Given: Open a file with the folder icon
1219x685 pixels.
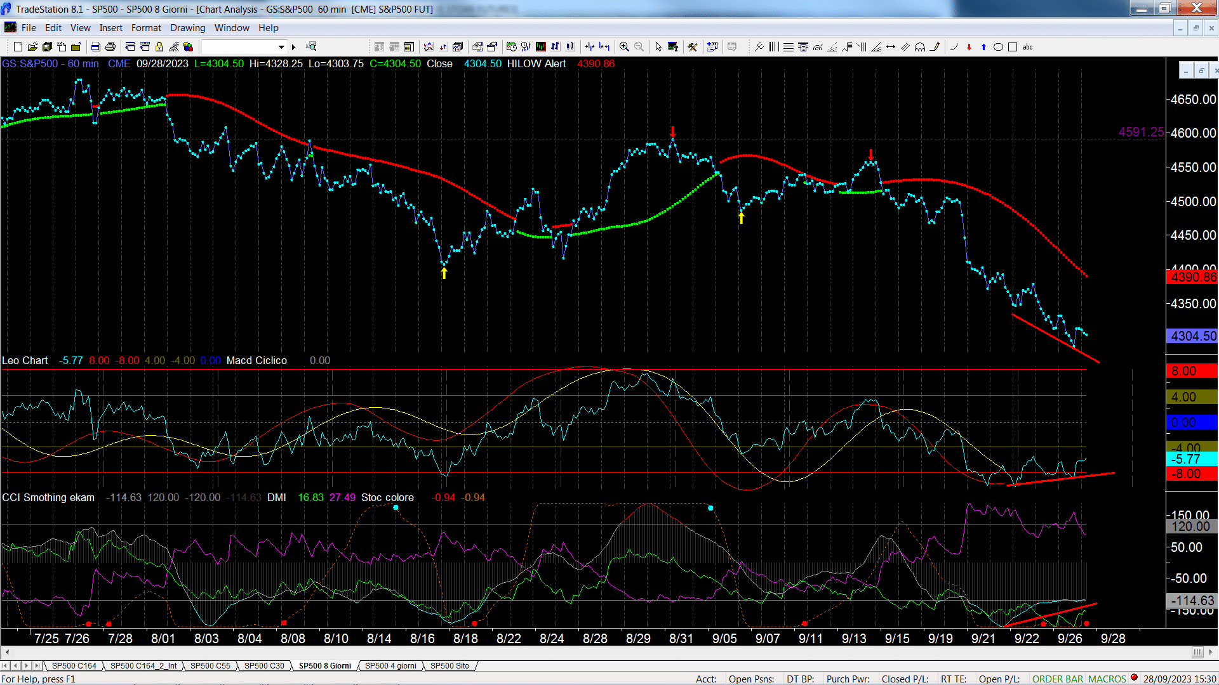Looking at the screenshot, I should pos(32,47).
